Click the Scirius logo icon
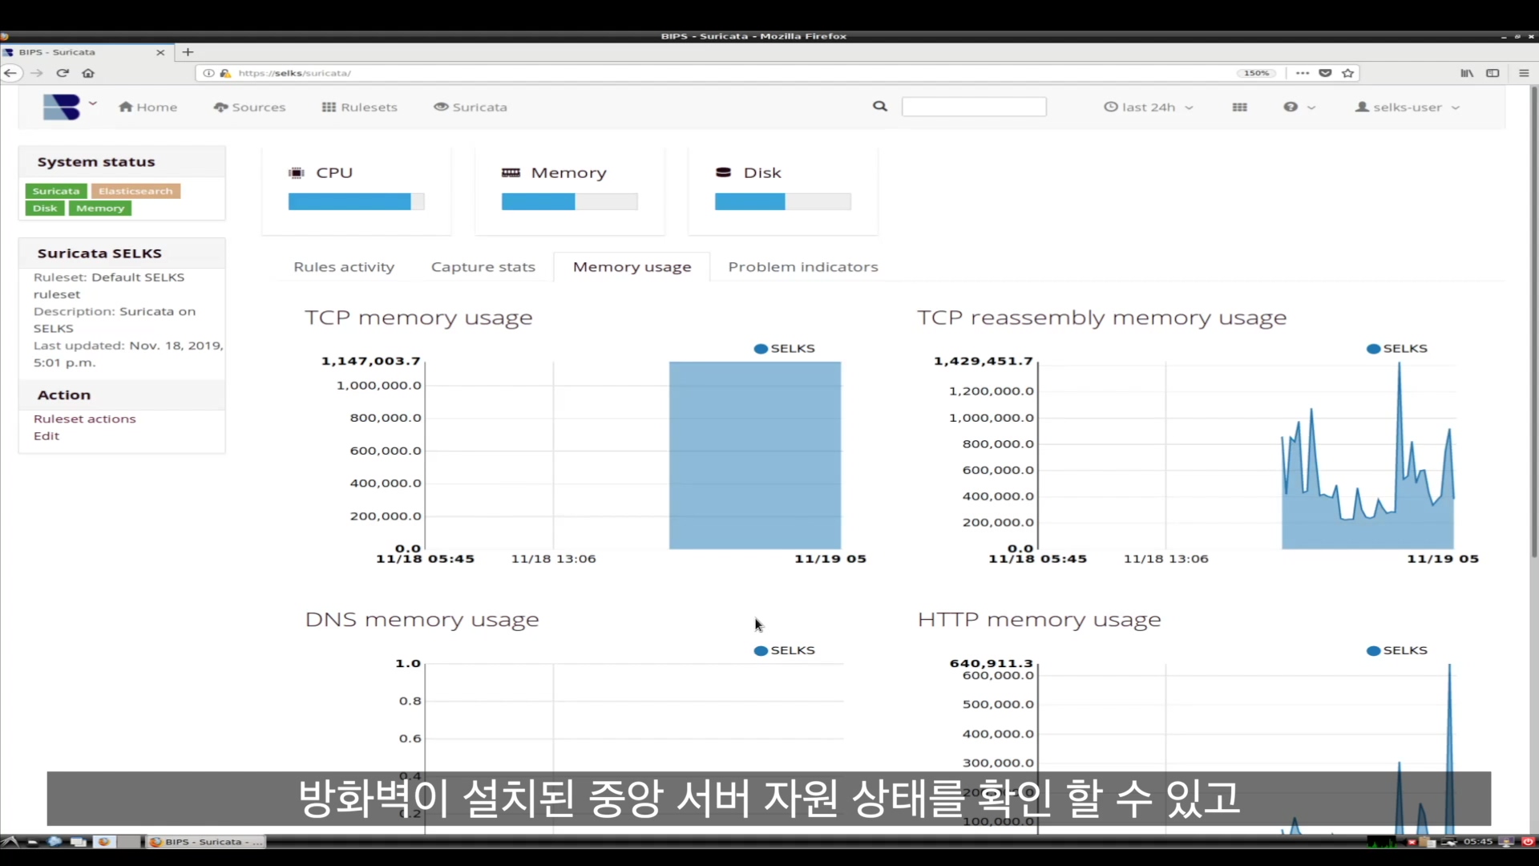Image resolution: width=1539 pixels, height=866 pixels. pos(62,107)
